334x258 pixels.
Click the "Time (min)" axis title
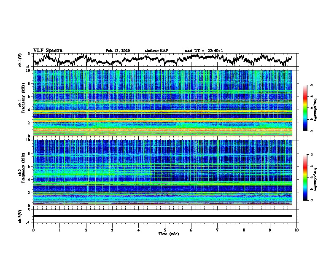(x=169, y=234)
